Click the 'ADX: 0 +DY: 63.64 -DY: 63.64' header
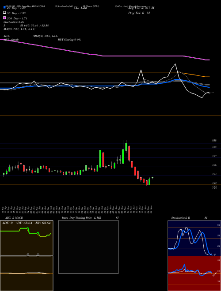221x291 pixels. (x=26, y=223)
